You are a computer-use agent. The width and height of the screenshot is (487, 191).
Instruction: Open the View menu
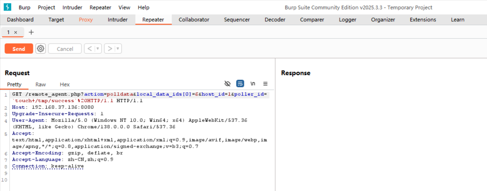[124, 7]
